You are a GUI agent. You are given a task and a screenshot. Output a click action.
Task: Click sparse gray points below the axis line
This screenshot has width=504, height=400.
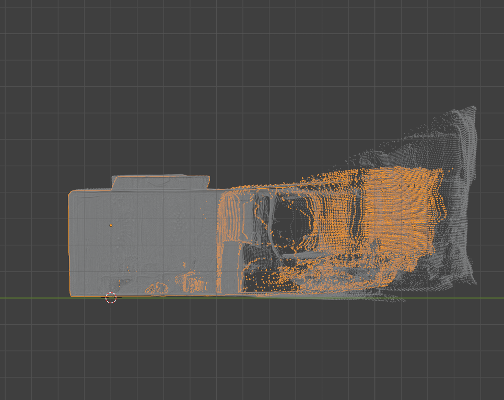point(392,300)
